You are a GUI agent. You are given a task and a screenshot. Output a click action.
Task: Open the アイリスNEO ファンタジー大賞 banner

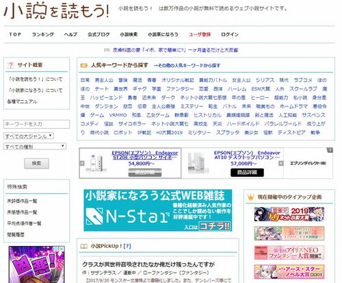(289, 253)
